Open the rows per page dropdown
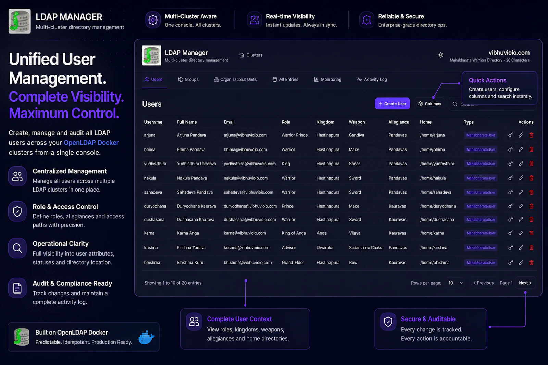 click(x=456, y=283)
